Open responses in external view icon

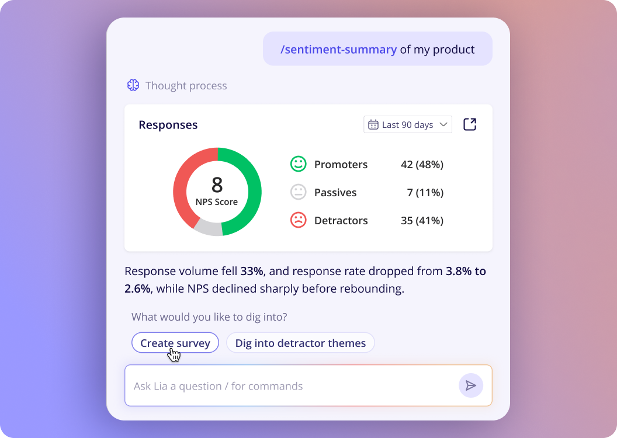pos(470,124)
